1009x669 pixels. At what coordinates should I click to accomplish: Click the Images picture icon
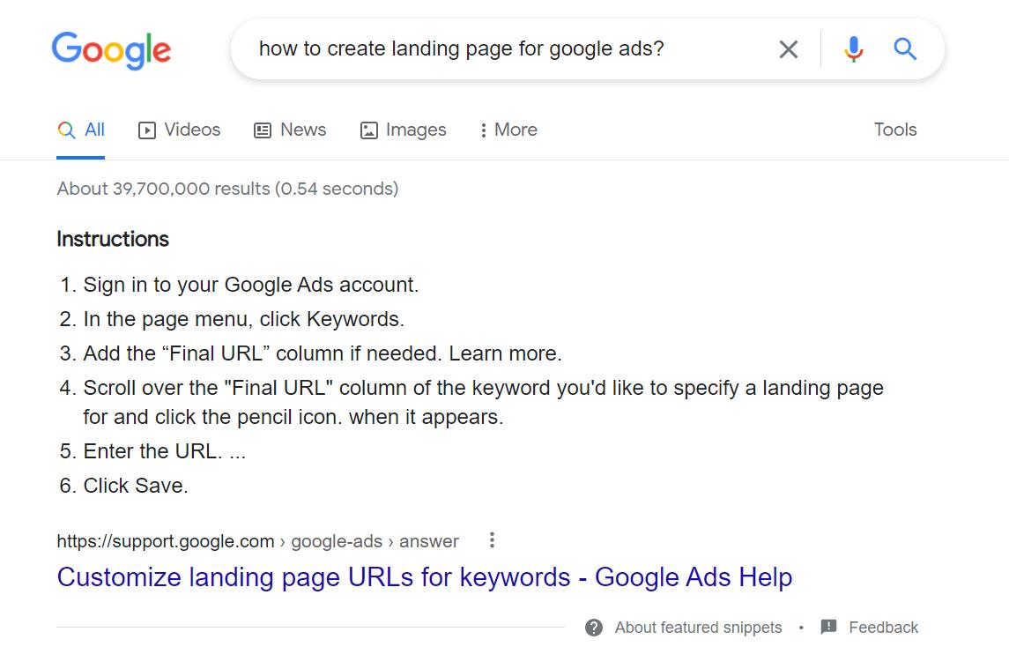coord(369,130)
